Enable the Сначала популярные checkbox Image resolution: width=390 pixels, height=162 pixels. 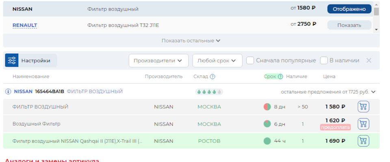pos(250,60)
